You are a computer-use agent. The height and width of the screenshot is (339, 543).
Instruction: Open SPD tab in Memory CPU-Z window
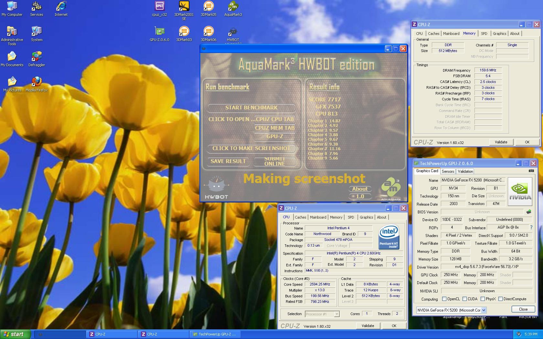(484, 34)
